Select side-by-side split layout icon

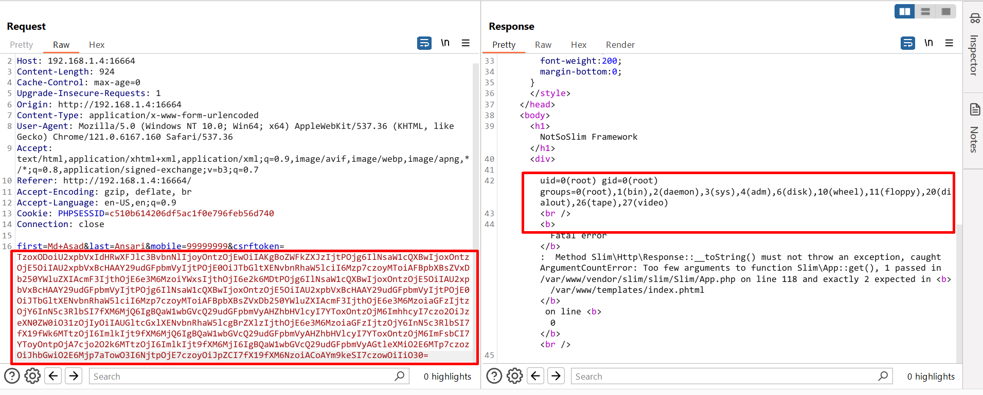click(x=904, y=11)
